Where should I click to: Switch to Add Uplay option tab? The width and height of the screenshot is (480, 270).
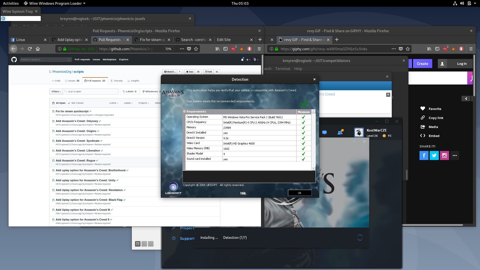[70, 40]
